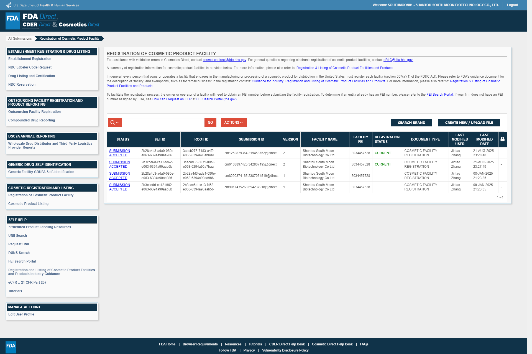Screen dimensions: 532x354
Task: Click the SEARCH BRAND button
Action: pyautogui.click(x=411, y=123)
